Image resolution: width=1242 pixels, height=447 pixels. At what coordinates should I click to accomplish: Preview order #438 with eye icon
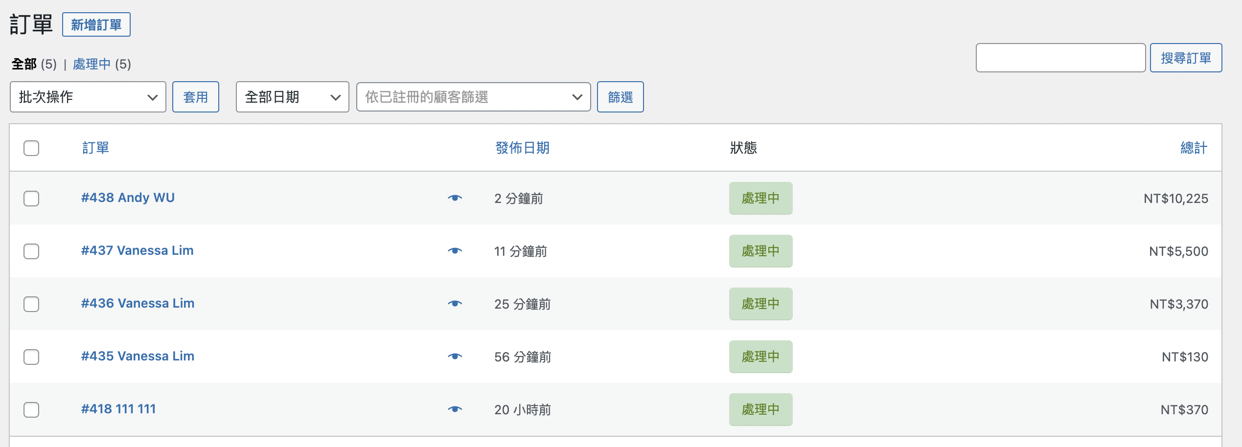click(455, 198)
